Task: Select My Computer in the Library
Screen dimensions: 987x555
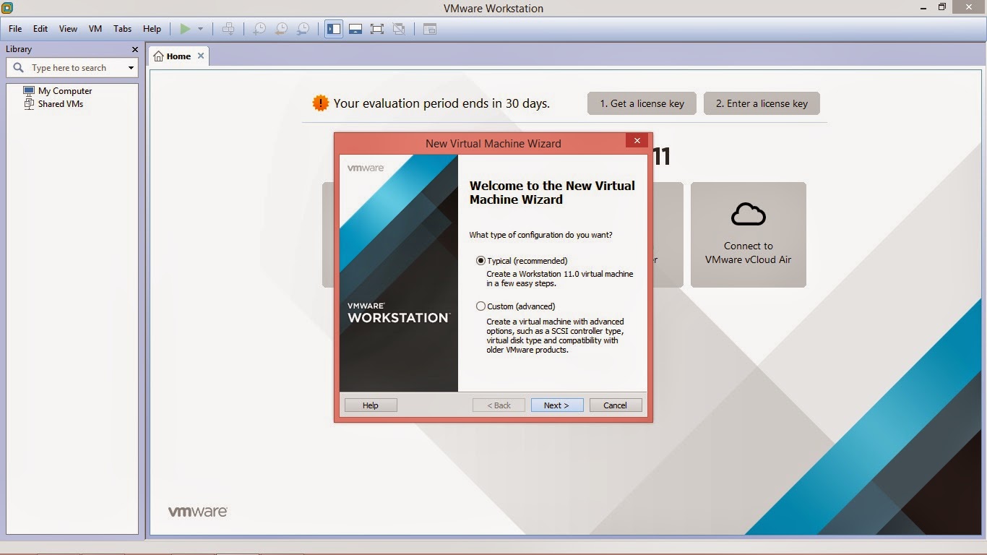Action: coord(65,91)
